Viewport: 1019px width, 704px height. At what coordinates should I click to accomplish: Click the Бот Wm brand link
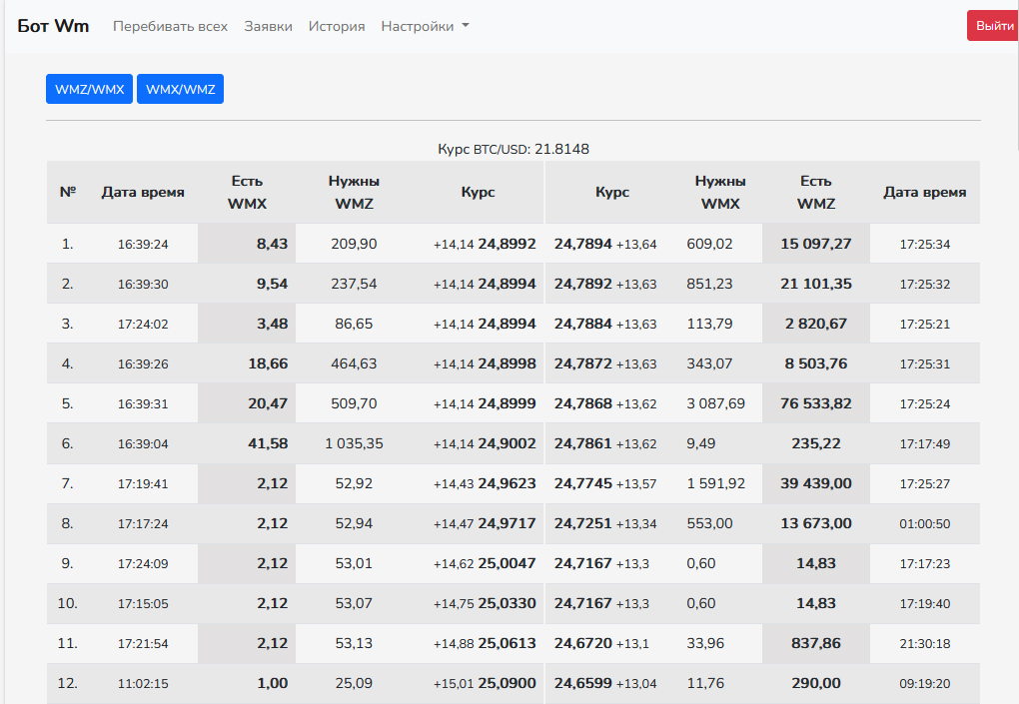(53, 26)
